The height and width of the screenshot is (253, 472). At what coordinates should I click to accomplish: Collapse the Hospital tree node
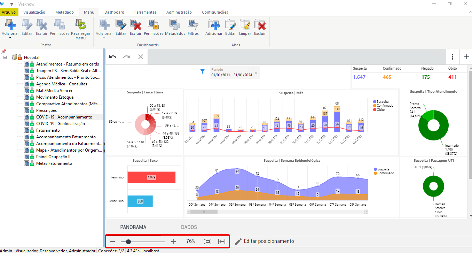click(x=5, y=57)
